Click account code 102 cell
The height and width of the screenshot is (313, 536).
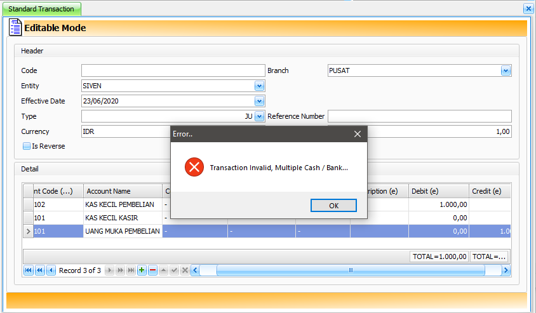[x=58, y=204]
